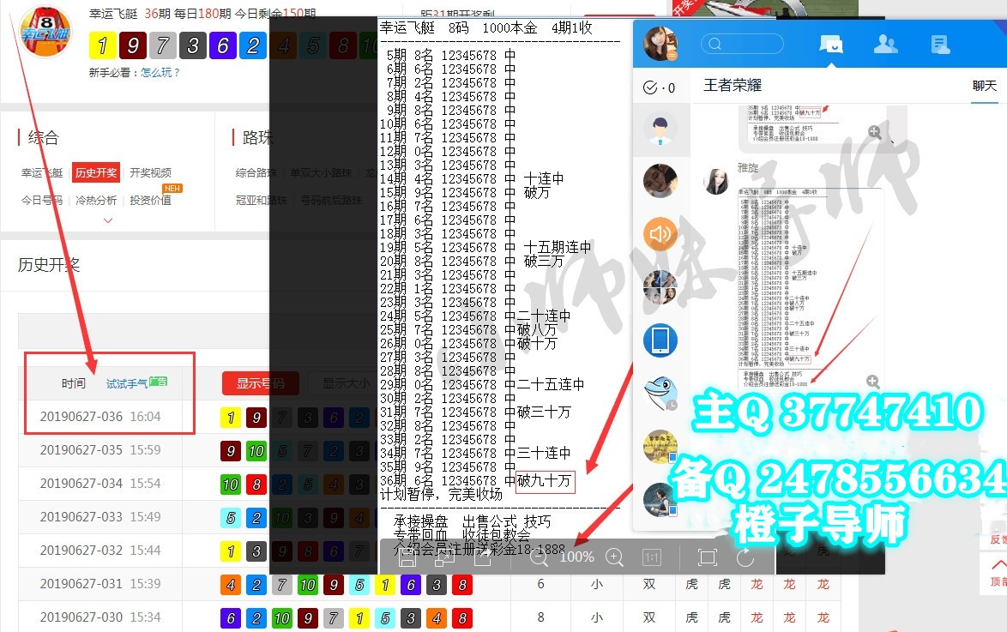This screenshot has height=632, width=1007.
Task: Open the 号码前后路珠 link
Action: pyautogui.click(x=331, y=200)
